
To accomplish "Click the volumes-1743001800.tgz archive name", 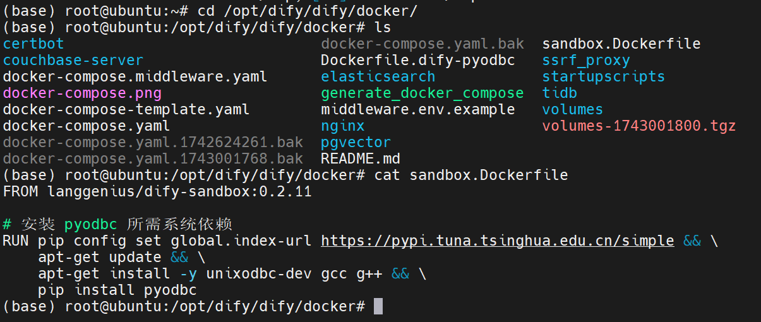I will (x=639, y=126).
